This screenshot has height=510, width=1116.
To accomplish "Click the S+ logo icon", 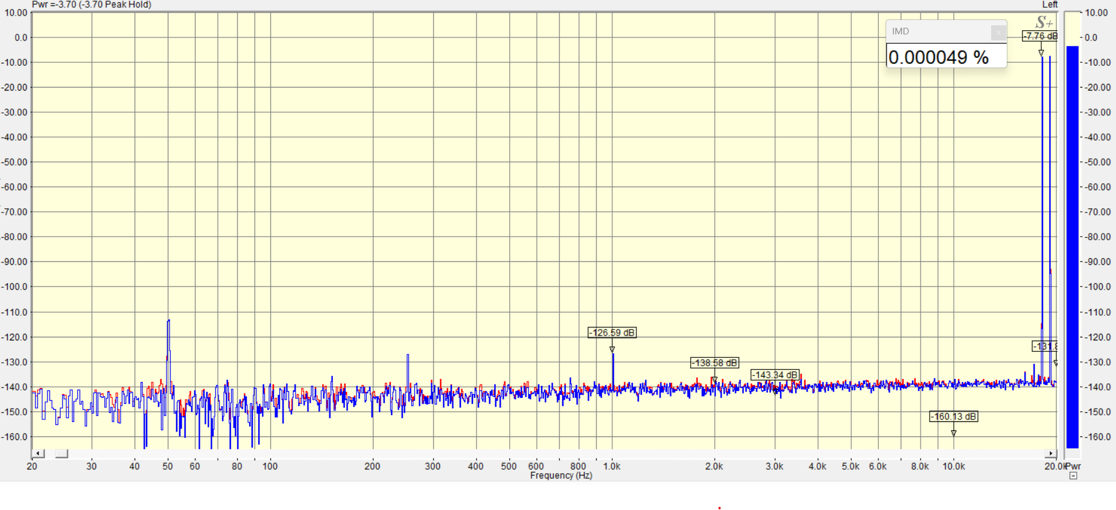I will click(1044, 22).
